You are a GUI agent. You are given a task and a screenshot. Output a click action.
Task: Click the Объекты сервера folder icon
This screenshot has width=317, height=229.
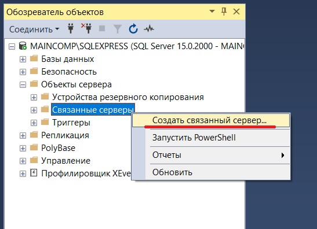[x=34, y=84]
